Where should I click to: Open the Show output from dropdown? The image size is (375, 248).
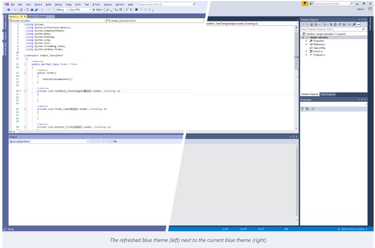pos(87,142)
